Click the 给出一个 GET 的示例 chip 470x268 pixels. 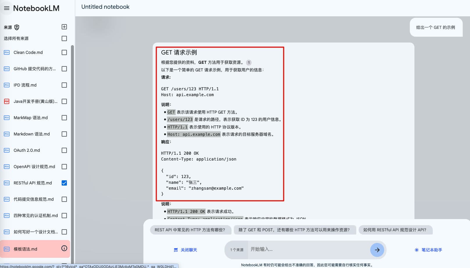pyautogui.click(x=436, y=27)
